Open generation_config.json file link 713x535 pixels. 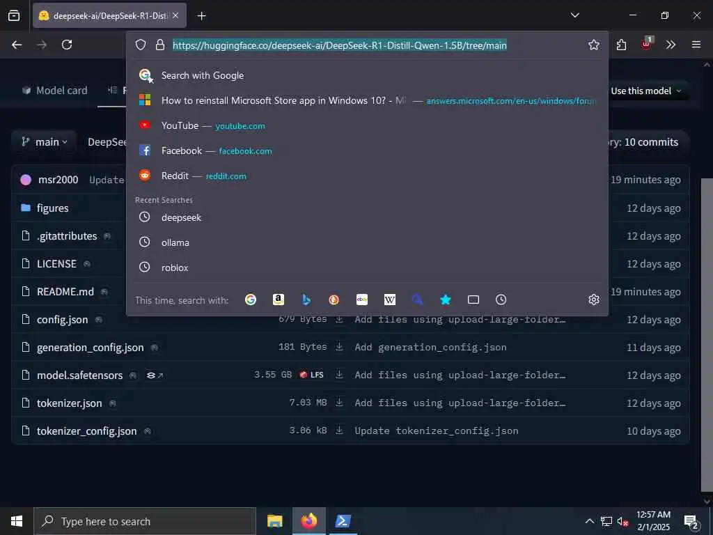pyautogui.click(x=90, y=348)
